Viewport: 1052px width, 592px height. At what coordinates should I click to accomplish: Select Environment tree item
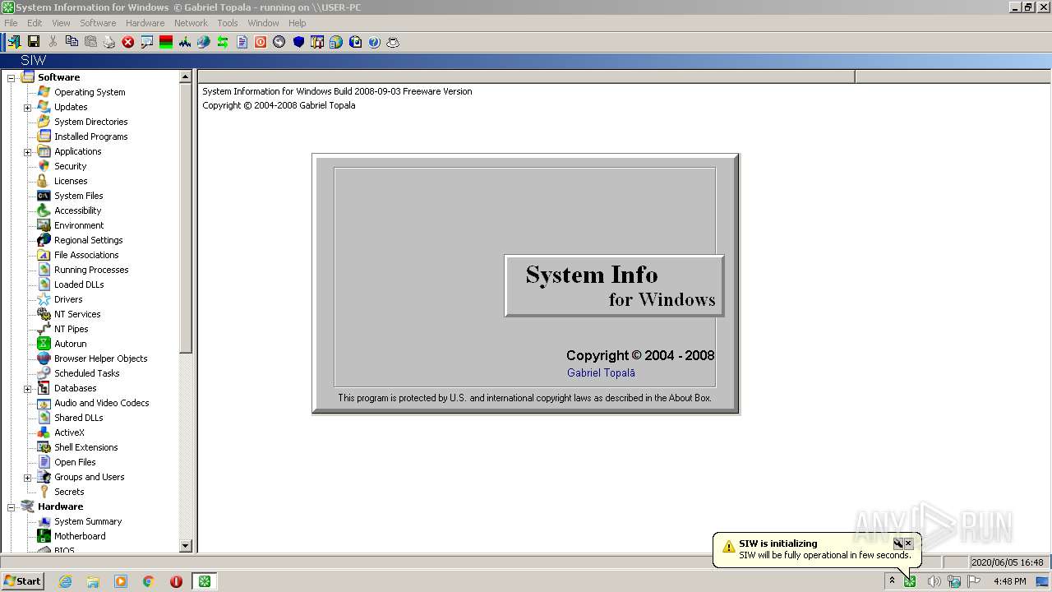click(x=79, y=225)
